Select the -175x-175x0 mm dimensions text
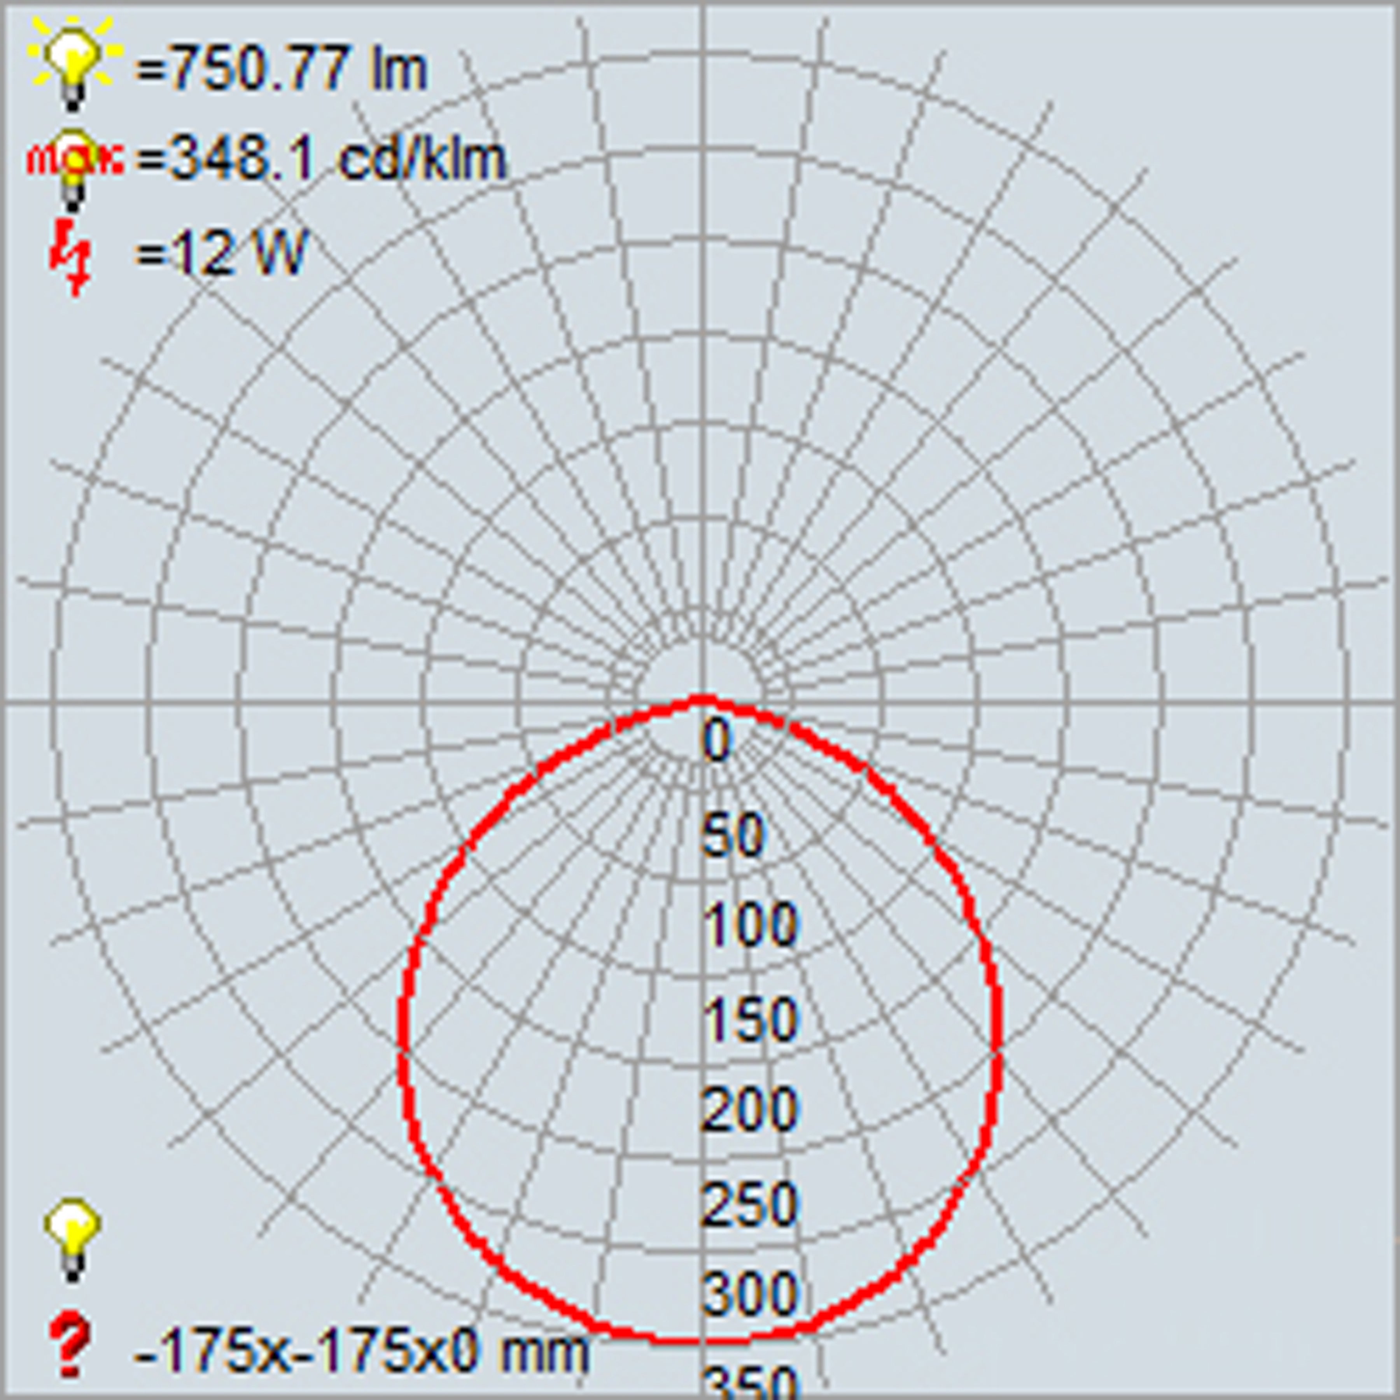Image resolution: width=1400 pixels, height=1400 pixels. pyautogui.click(x=361, y=1349)
